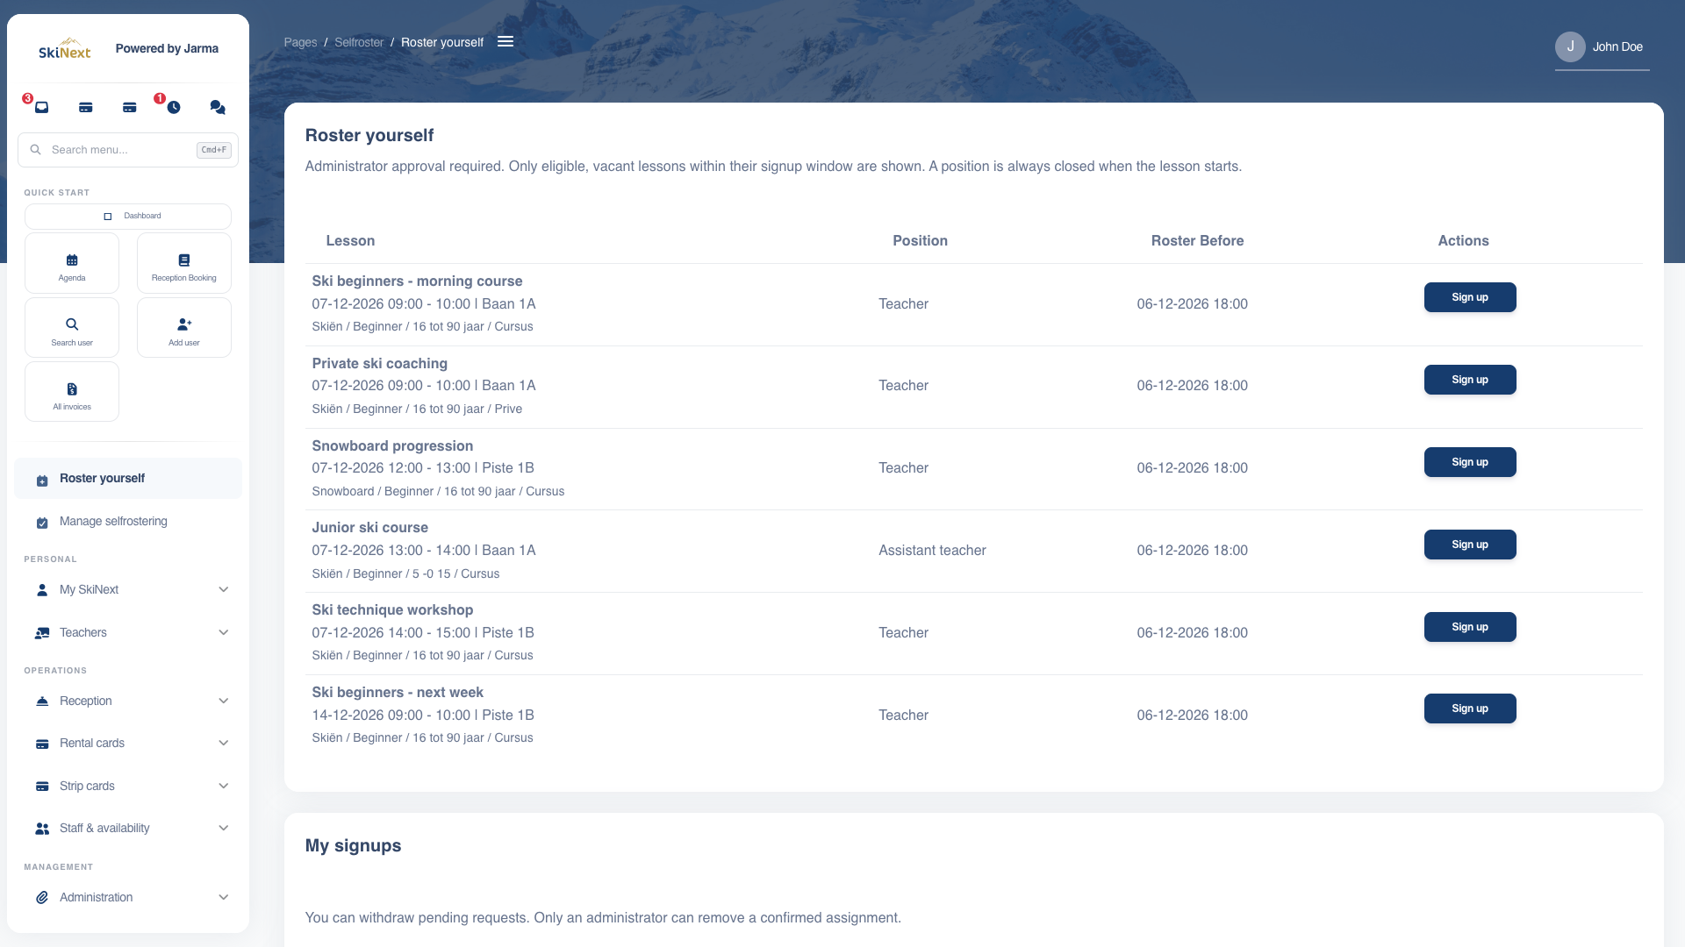The image size is (1685, 947).
Task: Click the Lesson column header
Action: 350,241
